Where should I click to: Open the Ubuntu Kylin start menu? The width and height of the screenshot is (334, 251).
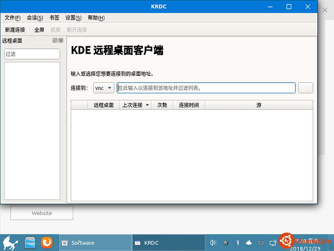pos(10,242)
